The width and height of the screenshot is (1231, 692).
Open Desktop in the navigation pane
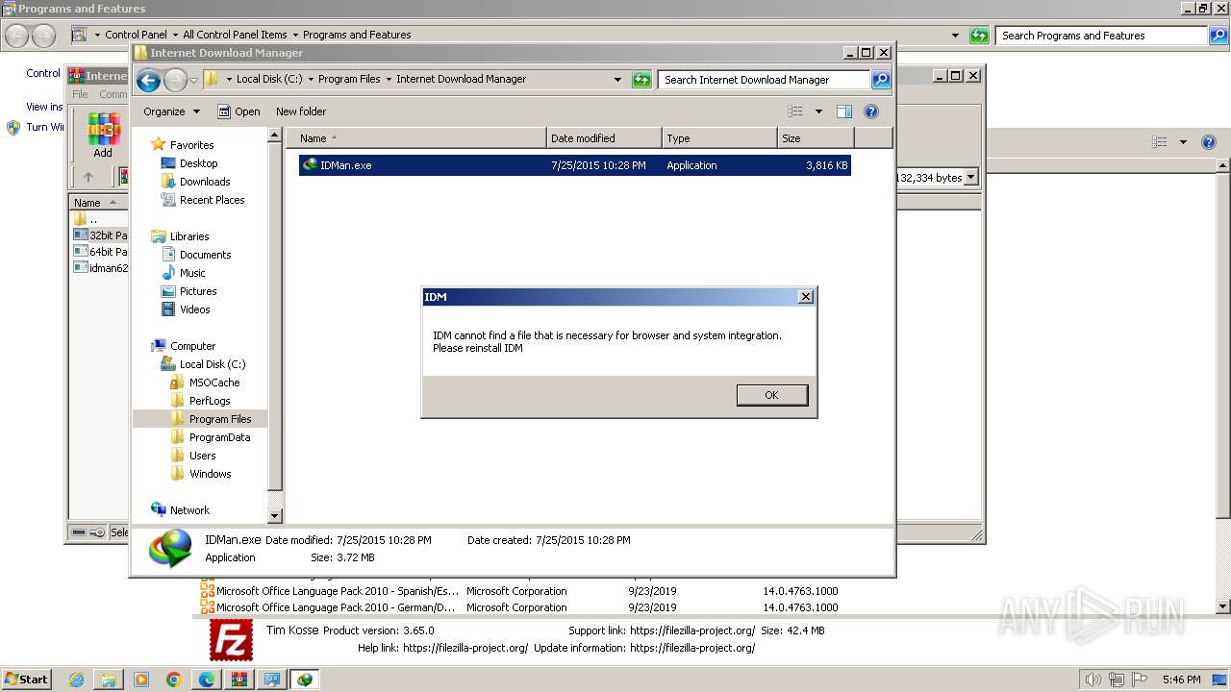point(198,163)
